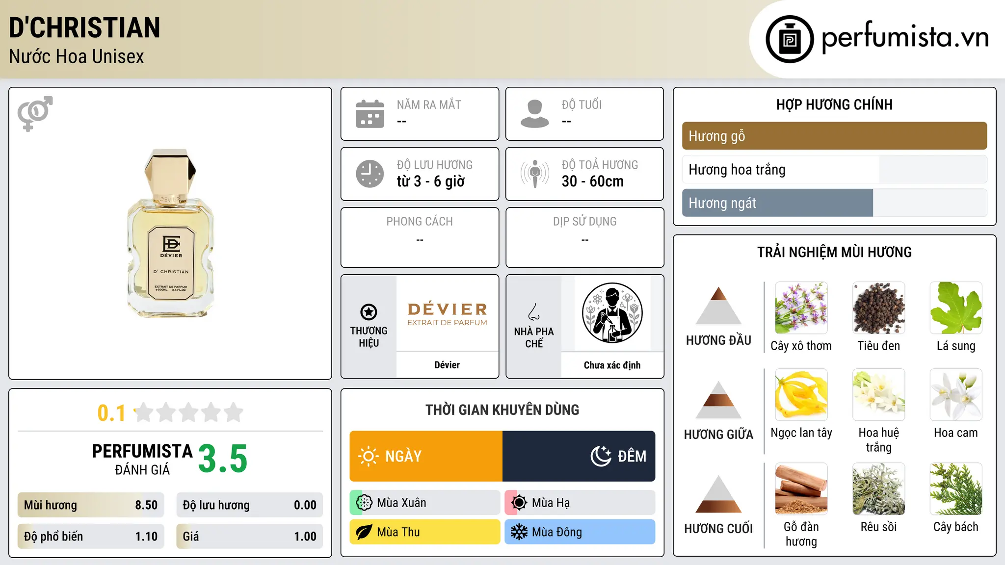Choose the Mùa Thu season tag

(x=425, y=532)
